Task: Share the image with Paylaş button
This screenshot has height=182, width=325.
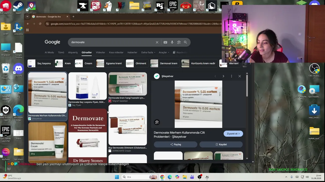Action: (x=175, y=144)
